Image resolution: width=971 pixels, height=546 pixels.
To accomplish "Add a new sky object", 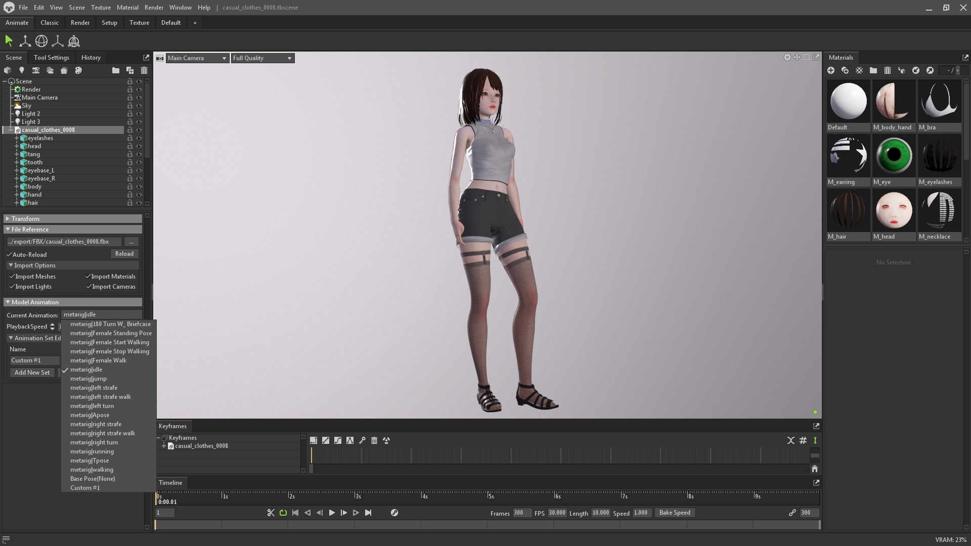I will click(50, 70).
